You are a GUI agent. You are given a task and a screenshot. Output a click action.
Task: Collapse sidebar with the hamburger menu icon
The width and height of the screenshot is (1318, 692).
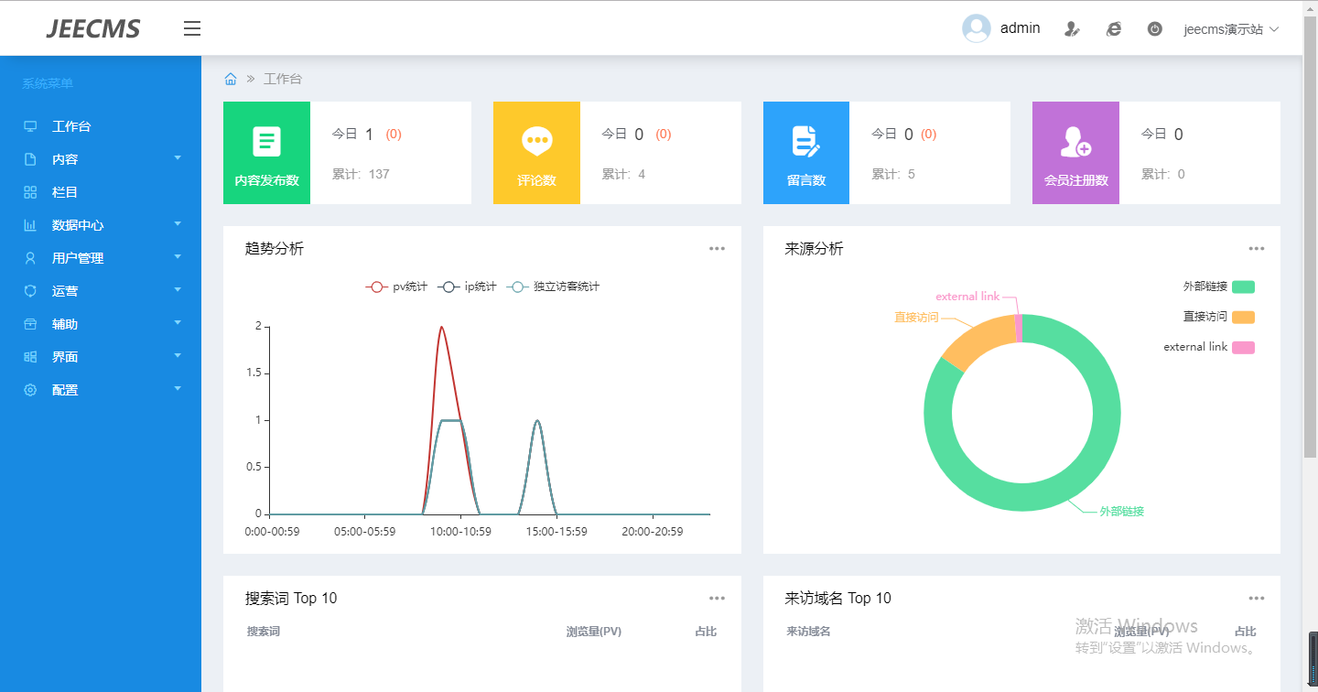pos(191,28)
